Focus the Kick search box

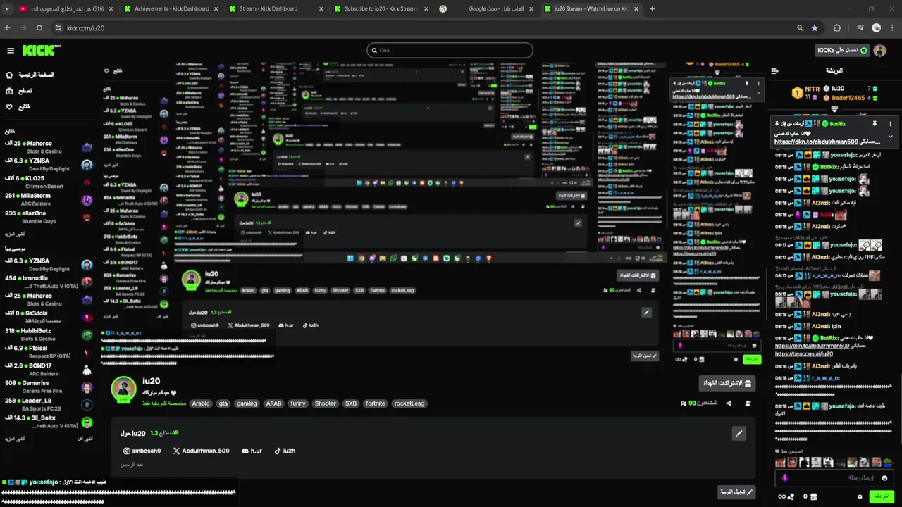coord(450,50)
